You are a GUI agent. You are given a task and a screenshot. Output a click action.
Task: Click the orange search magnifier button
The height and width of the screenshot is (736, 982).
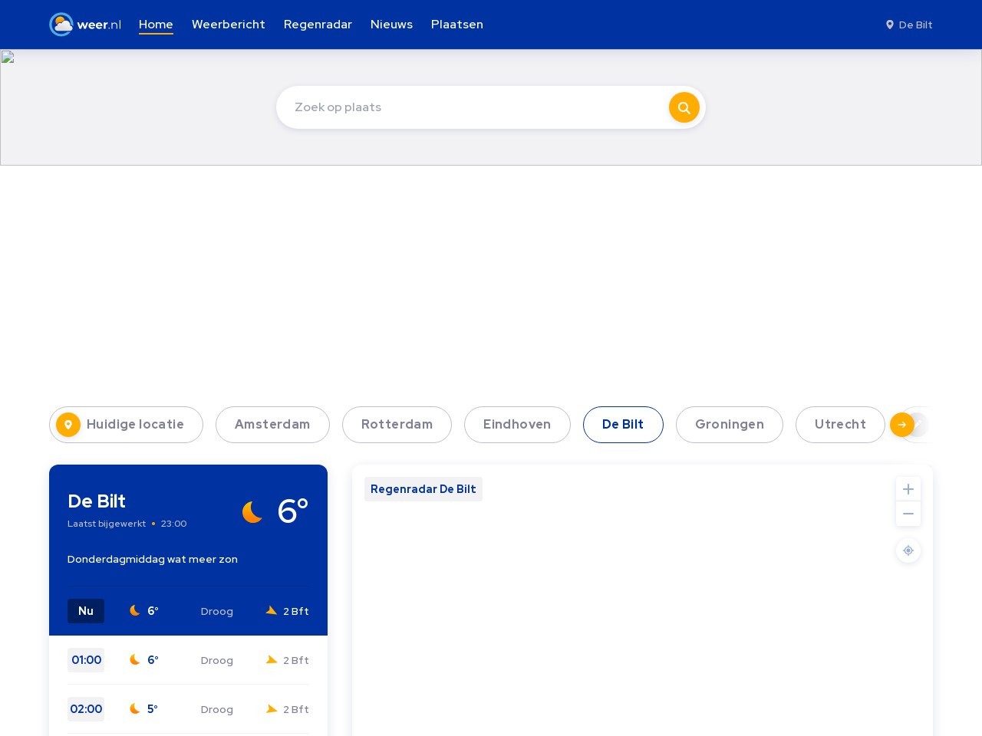(x=684, y=107)
